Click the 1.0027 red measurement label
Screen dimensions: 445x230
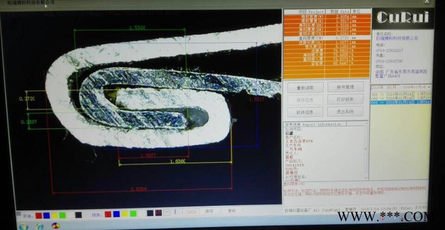(148, 156)
